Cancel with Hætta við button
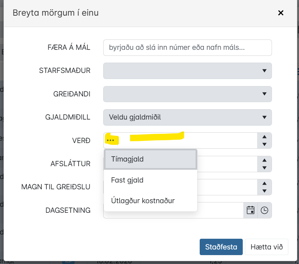Image resolution: width=299 pixels, height=264 pixels. pyautogui.click(x=266, y=247)
